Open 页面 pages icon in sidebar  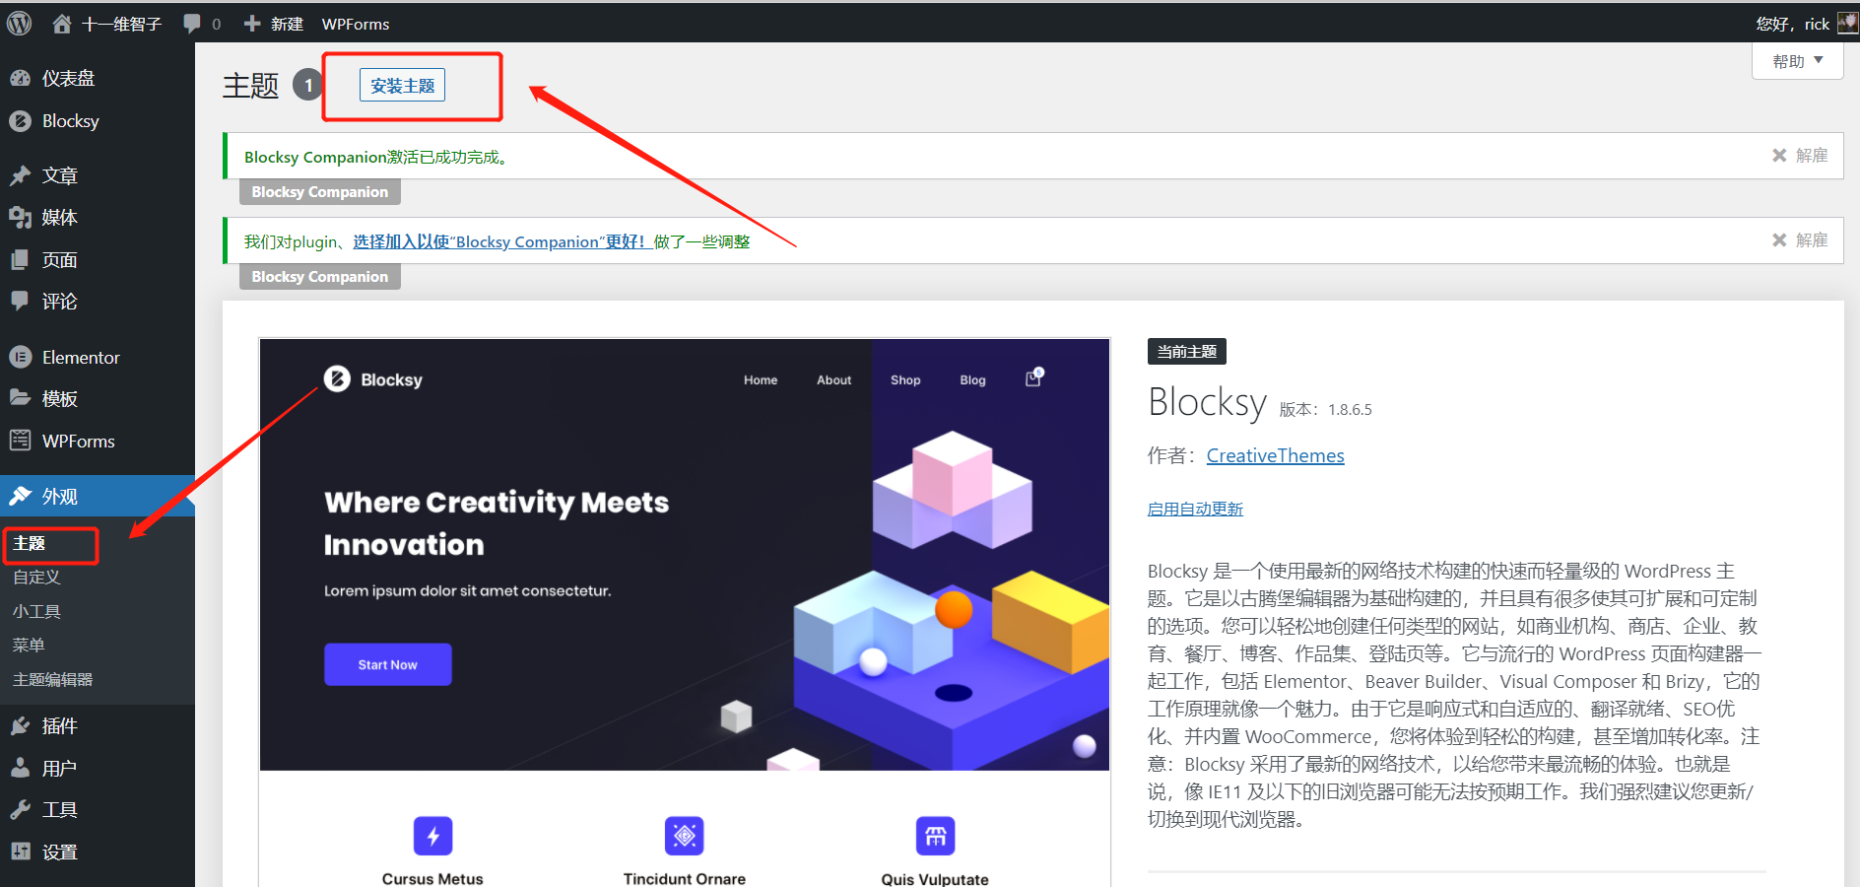coord(21,260)
